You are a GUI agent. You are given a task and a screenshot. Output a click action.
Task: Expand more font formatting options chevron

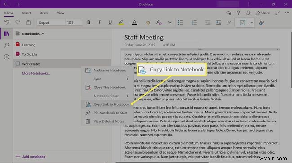[170, 23]
